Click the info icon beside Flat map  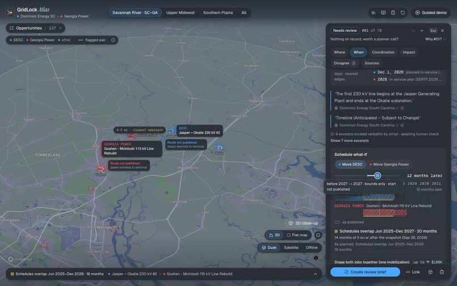click(x=318, y=235)
